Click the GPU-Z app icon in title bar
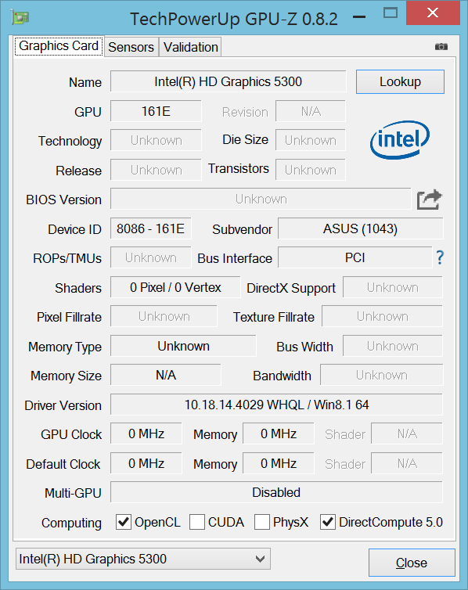 tap(20, 18)
